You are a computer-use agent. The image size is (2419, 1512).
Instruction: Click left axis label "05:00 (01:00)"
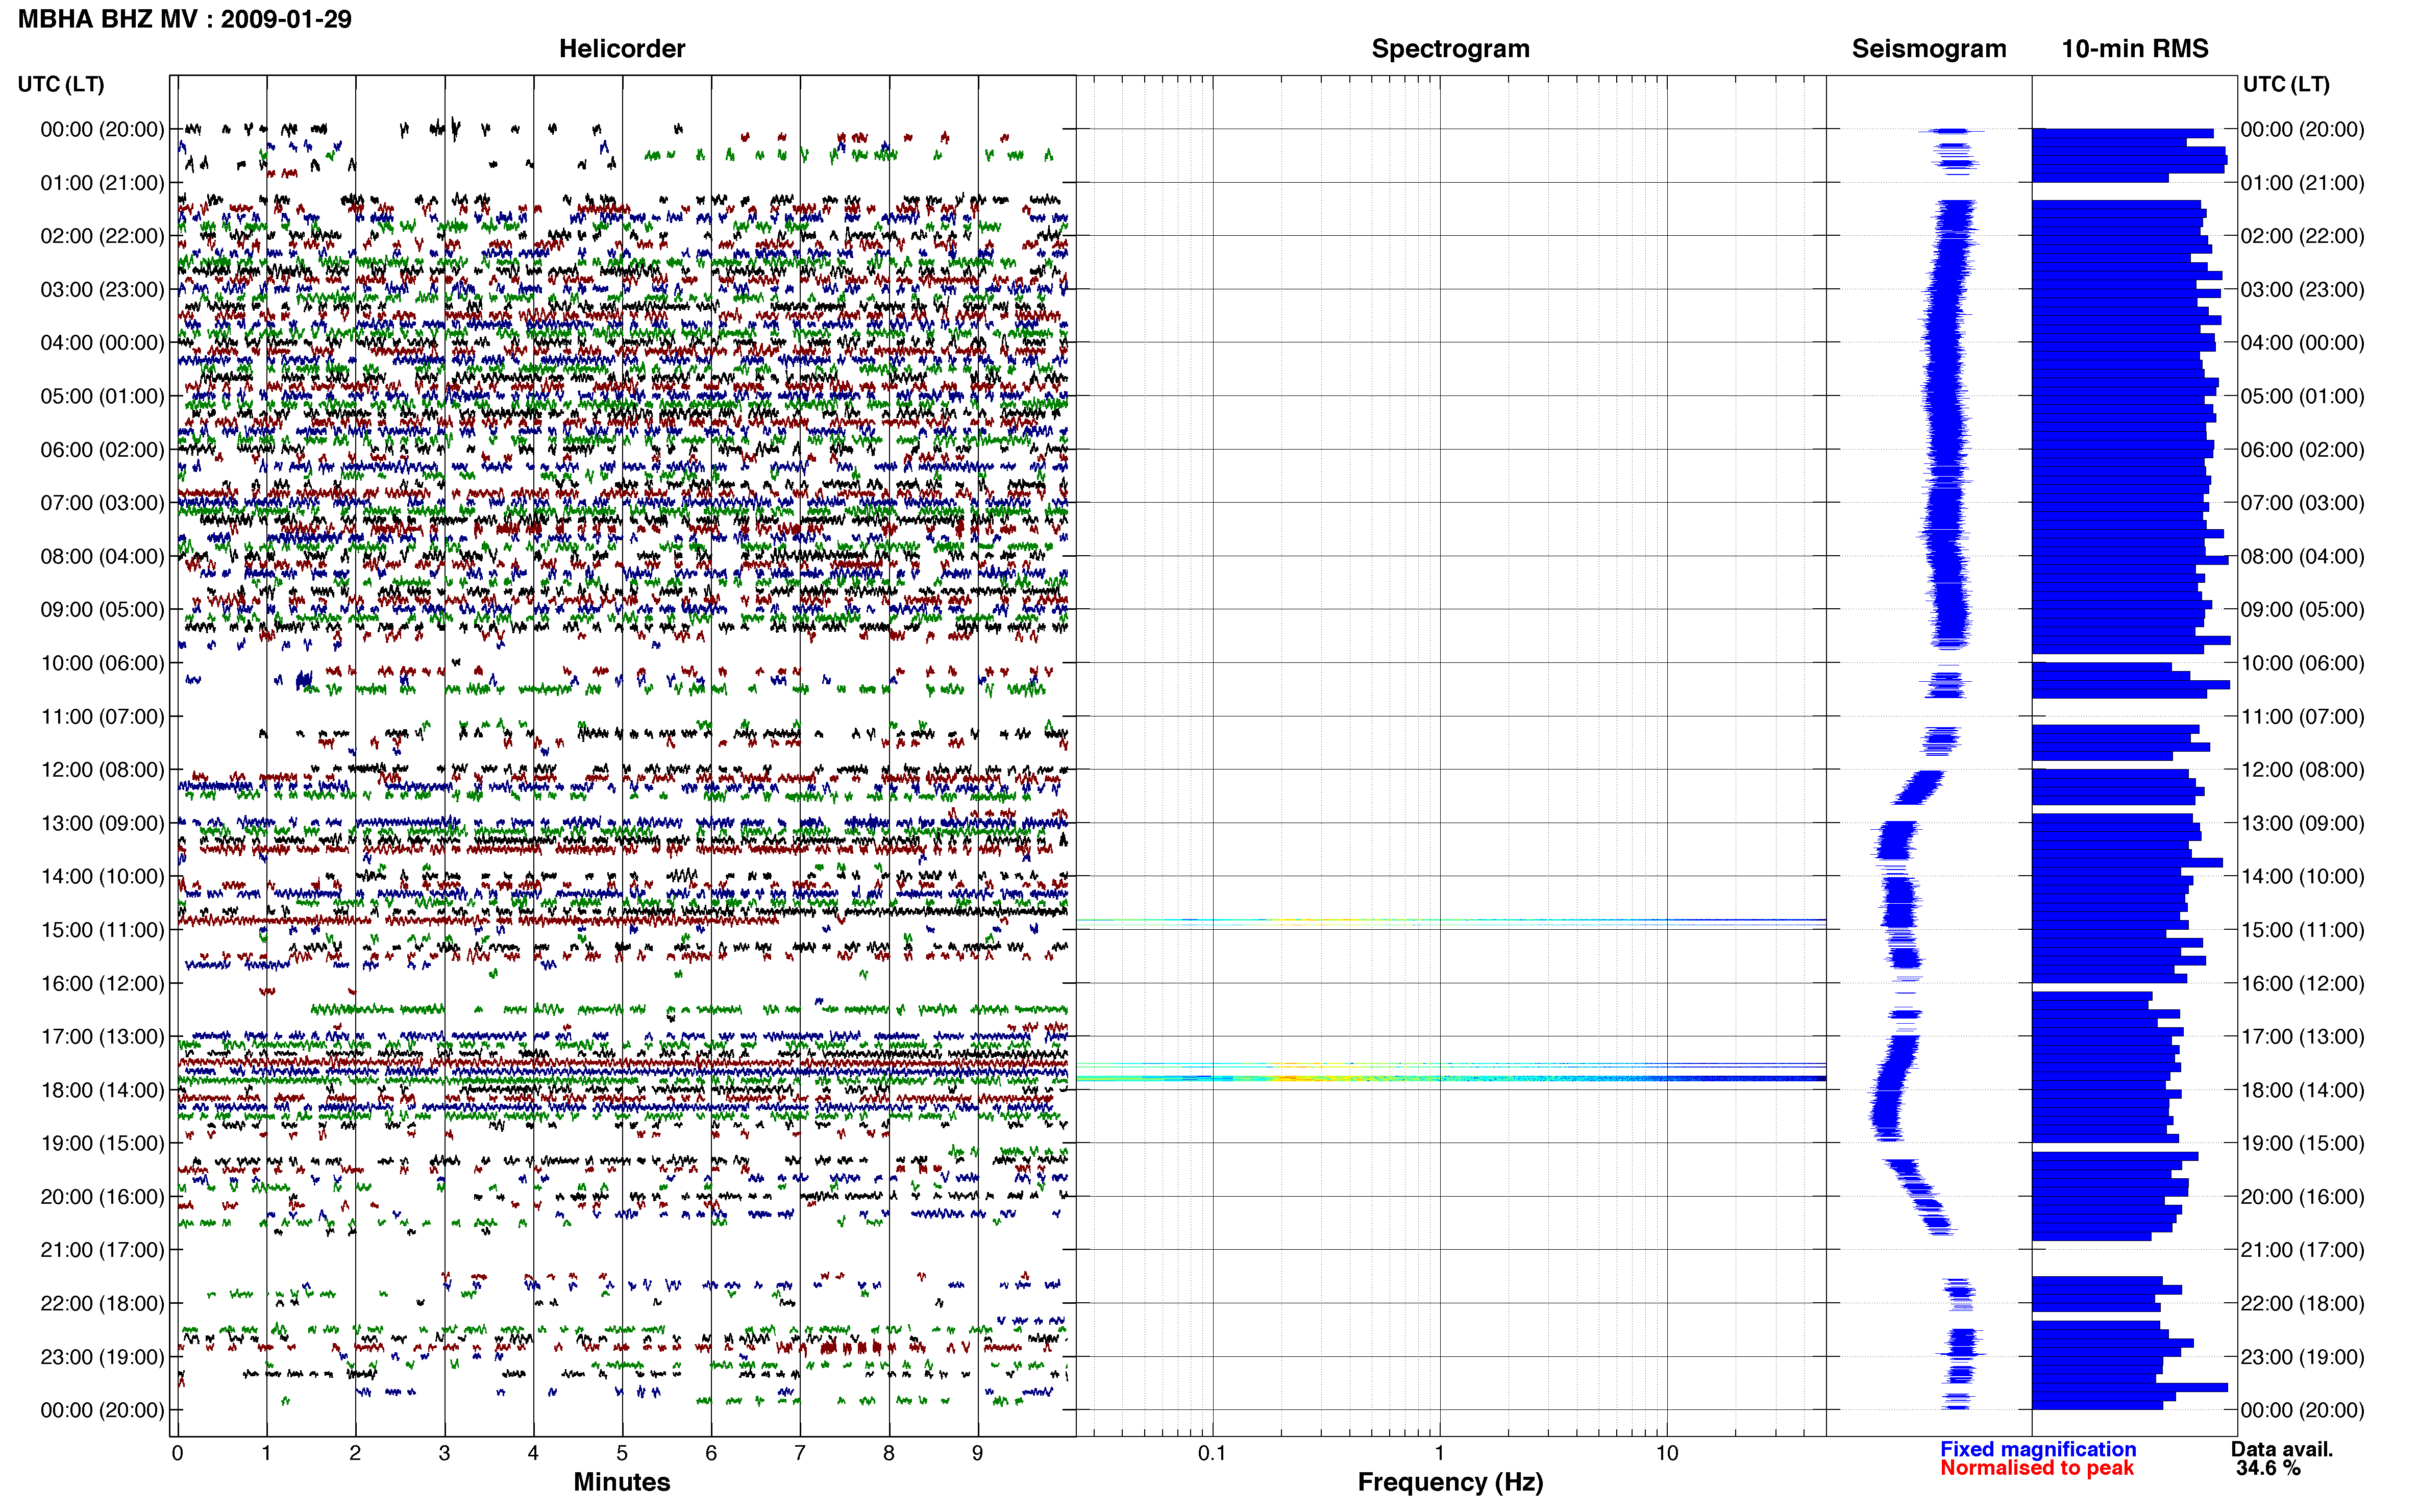(102, 396)
